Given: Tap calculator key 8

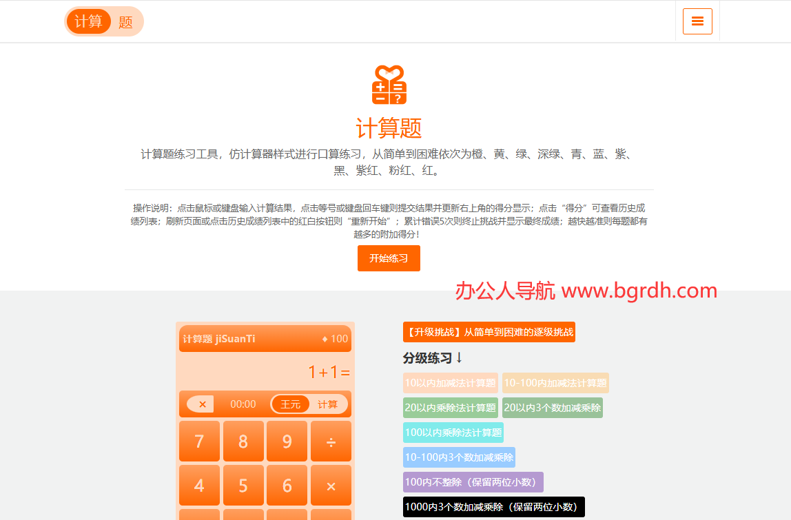Looking at the screenshot, I should point(243,441).
